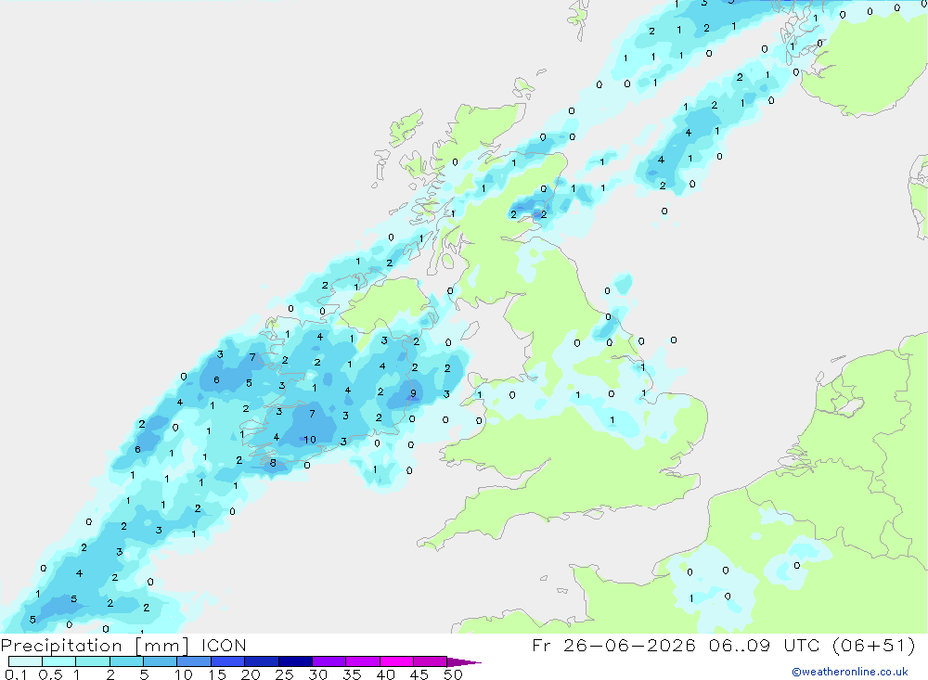
Task: Select the '20' label under the color scale
Action: click(x=251, y=674)
